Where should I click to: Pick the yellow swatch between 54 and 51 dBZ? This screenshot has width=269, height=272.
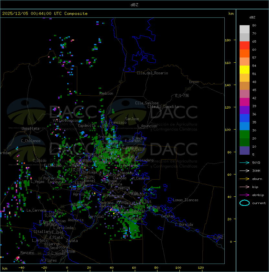(244, 70)
